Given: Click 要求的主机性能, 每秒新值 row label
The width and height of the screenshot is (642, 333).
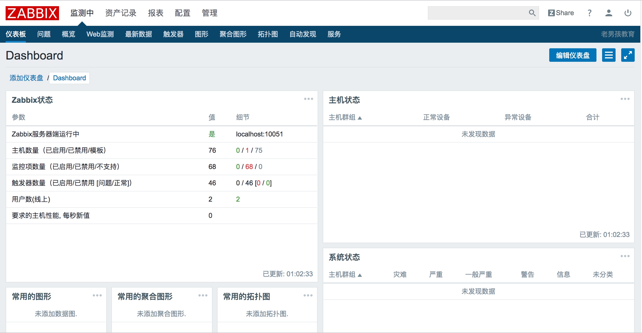Looking at the screenshot, I should pos(51,216).
